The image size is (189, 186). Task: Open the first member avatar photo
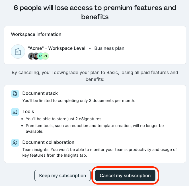[x=31, y=56]
